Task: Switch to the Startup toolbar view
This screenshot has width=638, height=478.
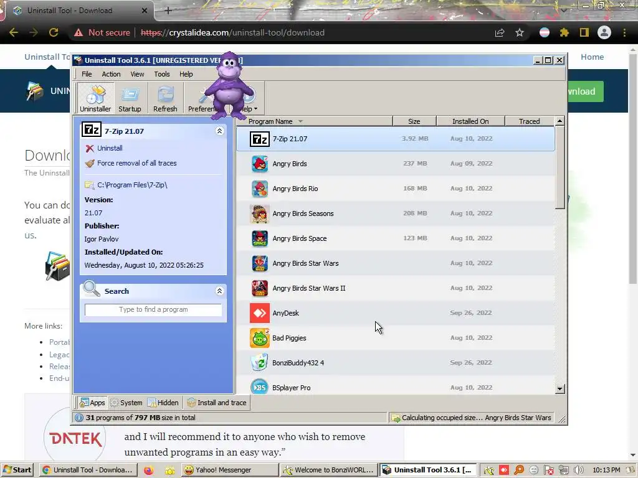Action: click(x=130, y=98)
